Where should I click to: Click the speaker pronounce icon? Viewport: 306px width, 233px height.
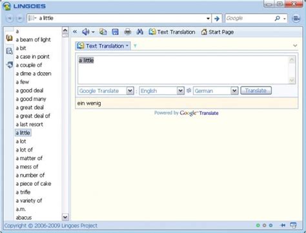click(86, 32)
